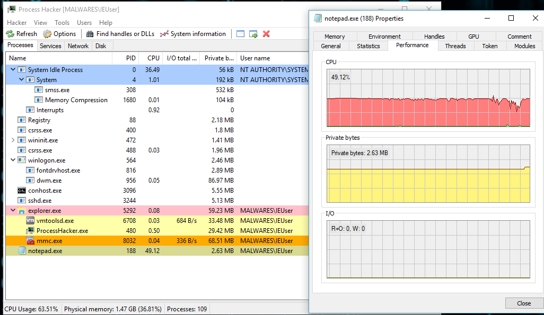Click the fontdrvhost.exe process icon
Viewport: 544px width, 315px height.
point(31,170)
